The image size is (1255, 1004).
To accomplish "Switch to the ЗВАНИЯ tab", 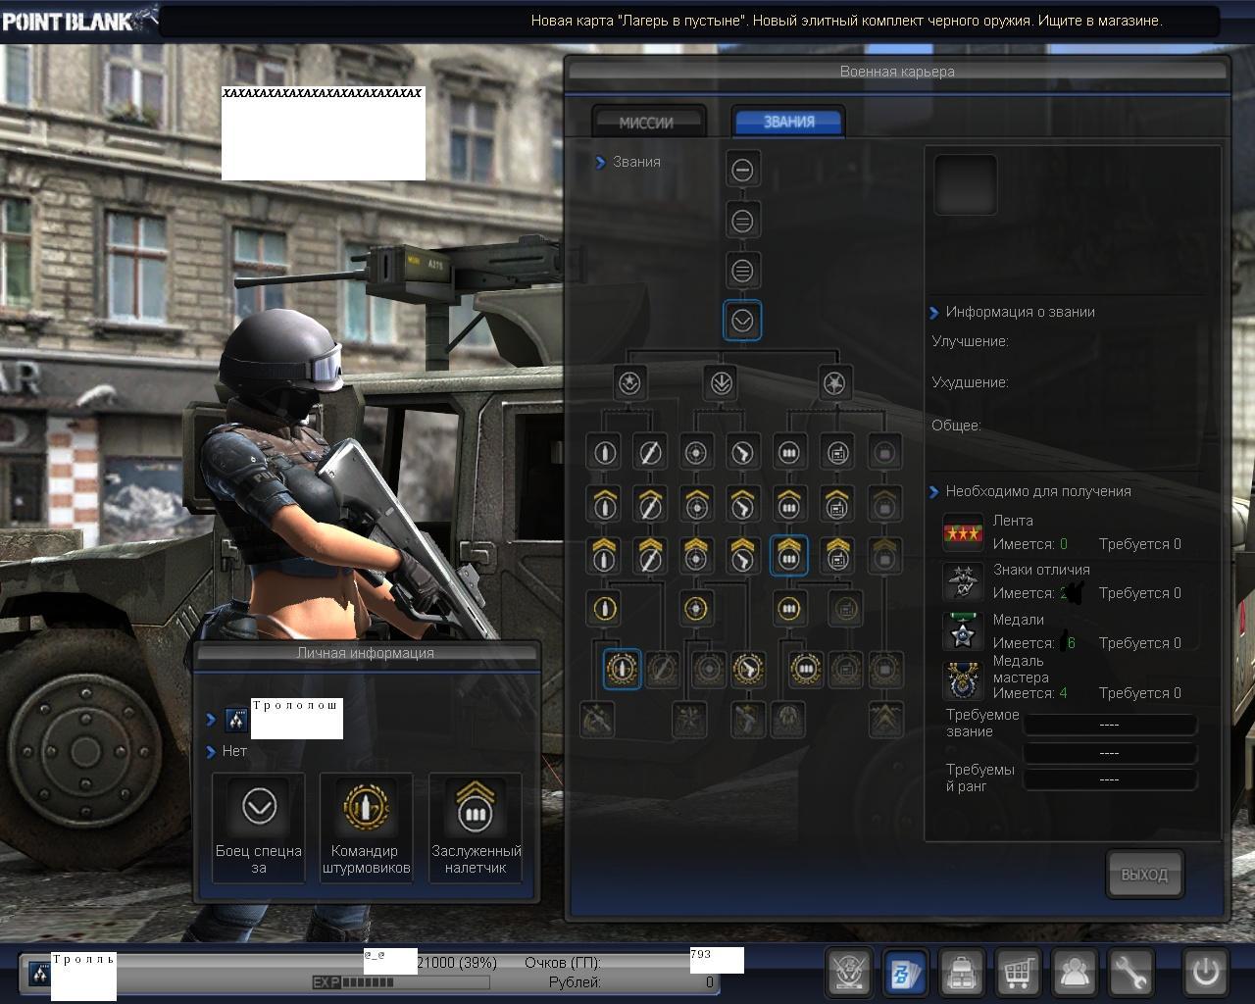I will [x=788, y=122].
